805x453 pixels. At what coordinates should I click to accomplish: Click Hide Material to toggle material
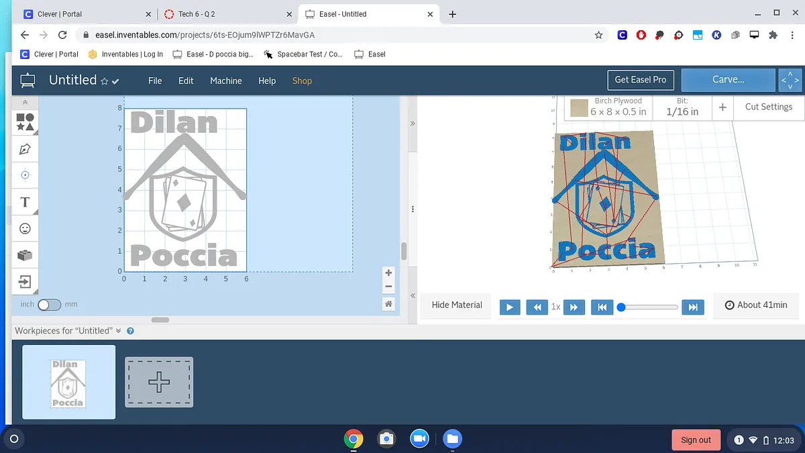pos(457,305)
